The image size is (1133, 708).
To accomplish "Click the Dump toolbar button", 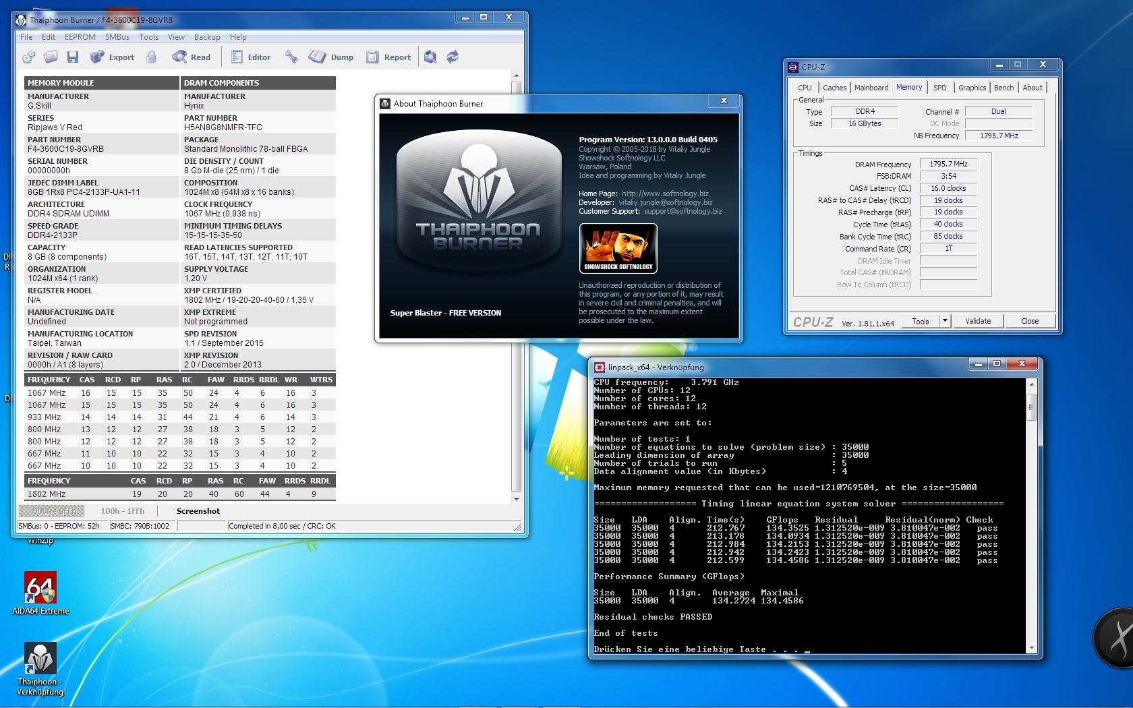I will (x=331, y=57).
